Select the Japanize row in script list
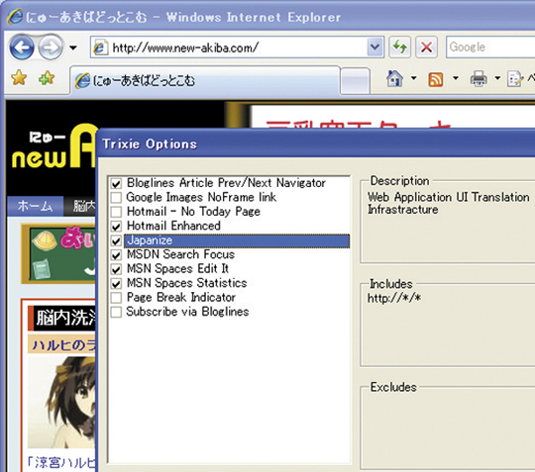The height and width of the screenshot is (472, 535). click(237, 240)
